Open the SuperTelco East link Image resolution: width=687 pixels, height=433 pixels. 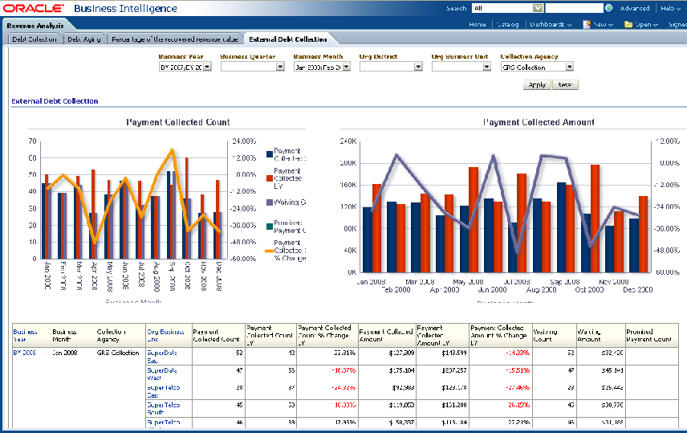click(164, 391)
